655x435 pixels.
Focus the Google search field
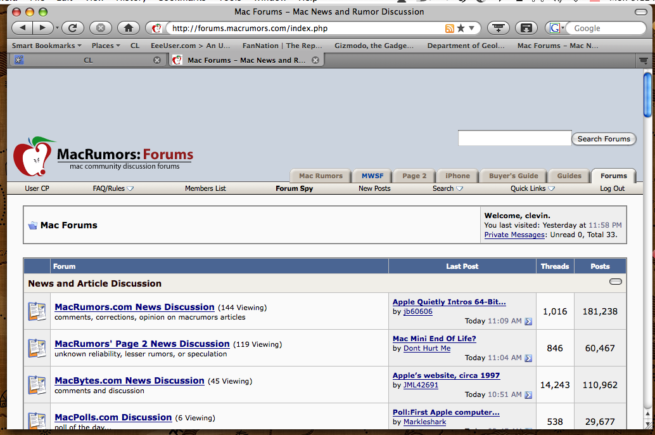[607, 28]
